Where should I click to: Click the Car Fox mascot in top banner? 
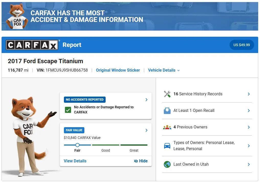point(17,16)
